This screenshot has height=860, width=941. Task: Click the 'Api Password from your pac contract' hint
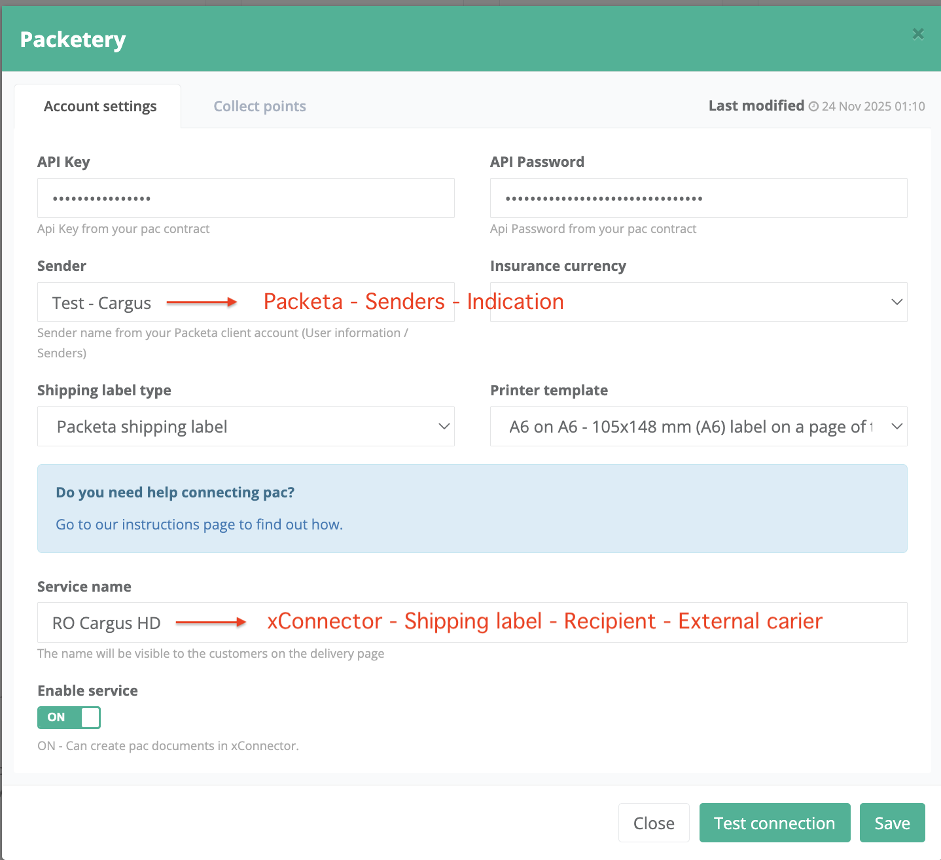pos(593,228)
